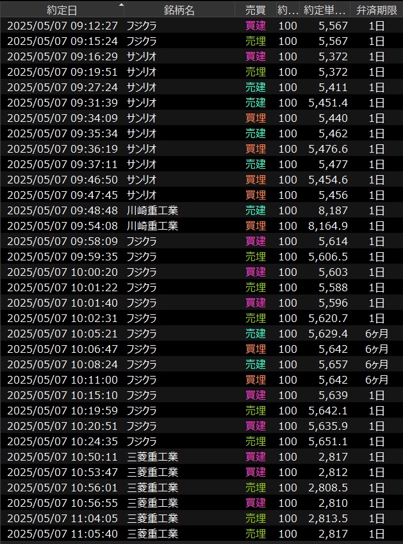This screenshot has height=544, width=403.
Task: Click price 5,642.1
Action: [328, 410]
